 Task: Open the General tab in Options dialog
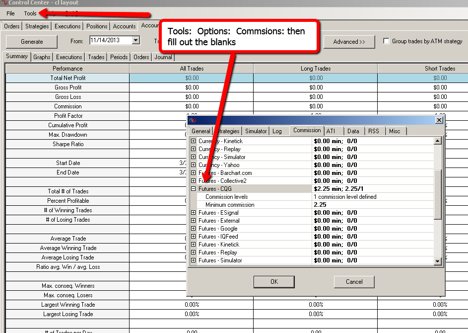click(x=201, y=131)
